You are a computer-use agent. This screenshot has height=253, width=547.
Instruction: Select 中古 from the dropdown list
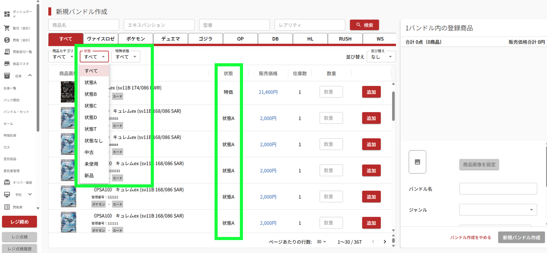click(94, 152)
